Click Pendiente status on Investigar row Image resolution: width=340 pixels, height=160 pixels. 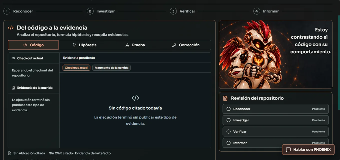[x=318, y=120]
